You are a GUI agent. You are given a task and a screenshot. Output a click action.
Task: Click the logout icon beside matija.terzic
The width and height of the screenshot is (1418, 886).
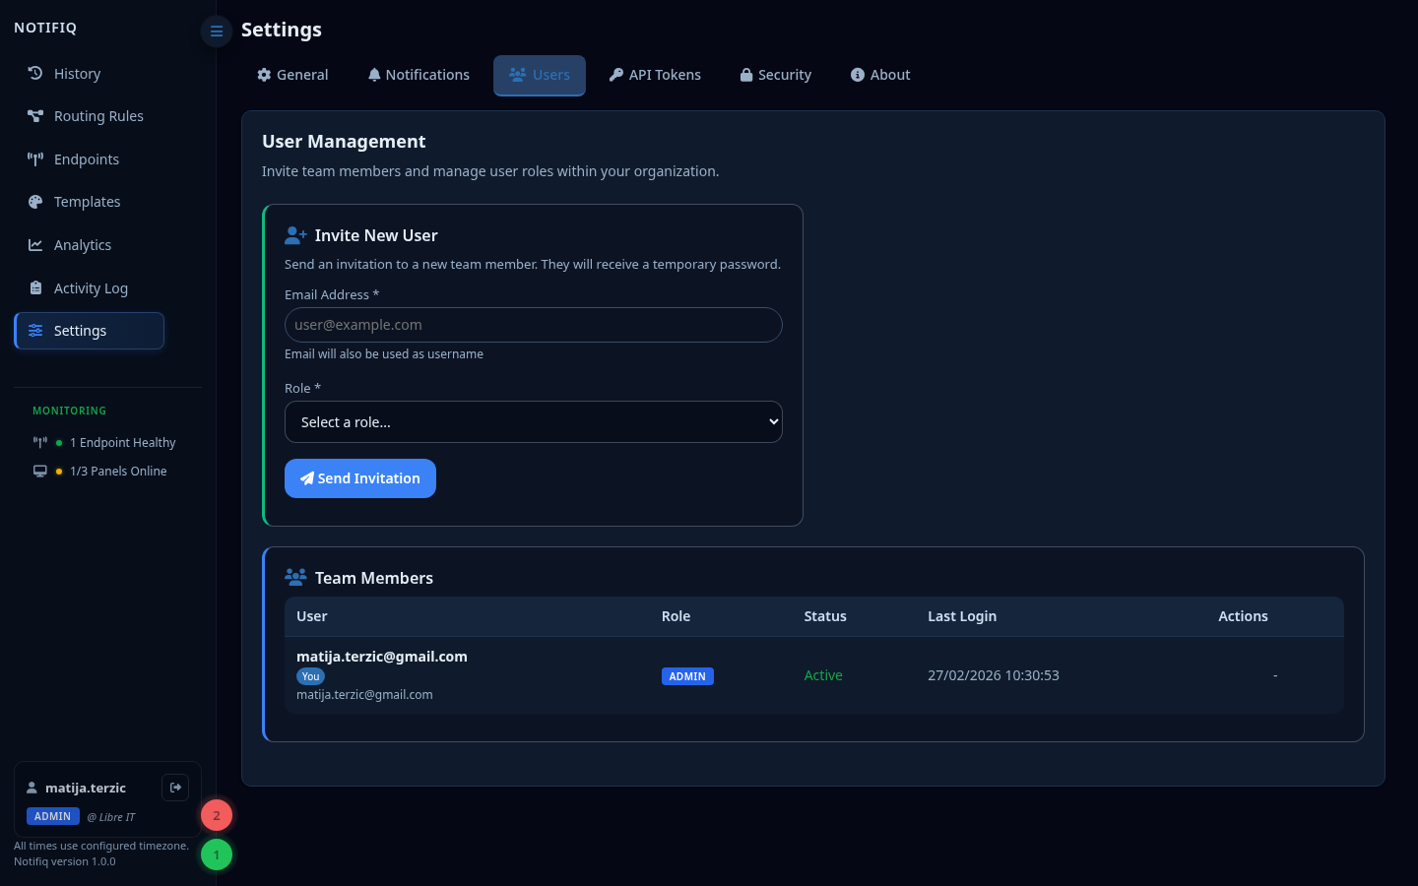[x=175, y=788]
